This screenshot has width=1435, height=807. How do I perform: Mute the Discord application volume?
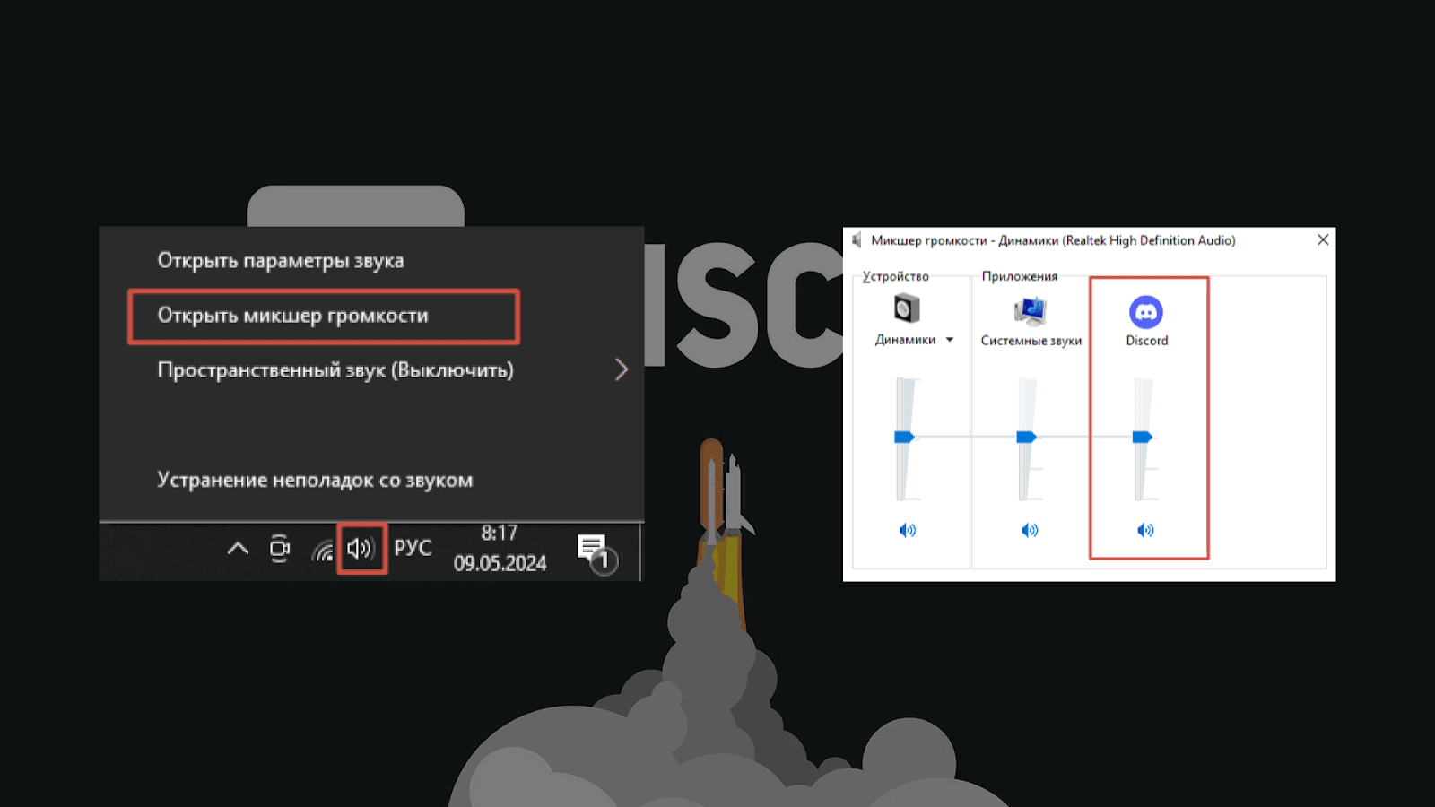tap(1145, 530)
